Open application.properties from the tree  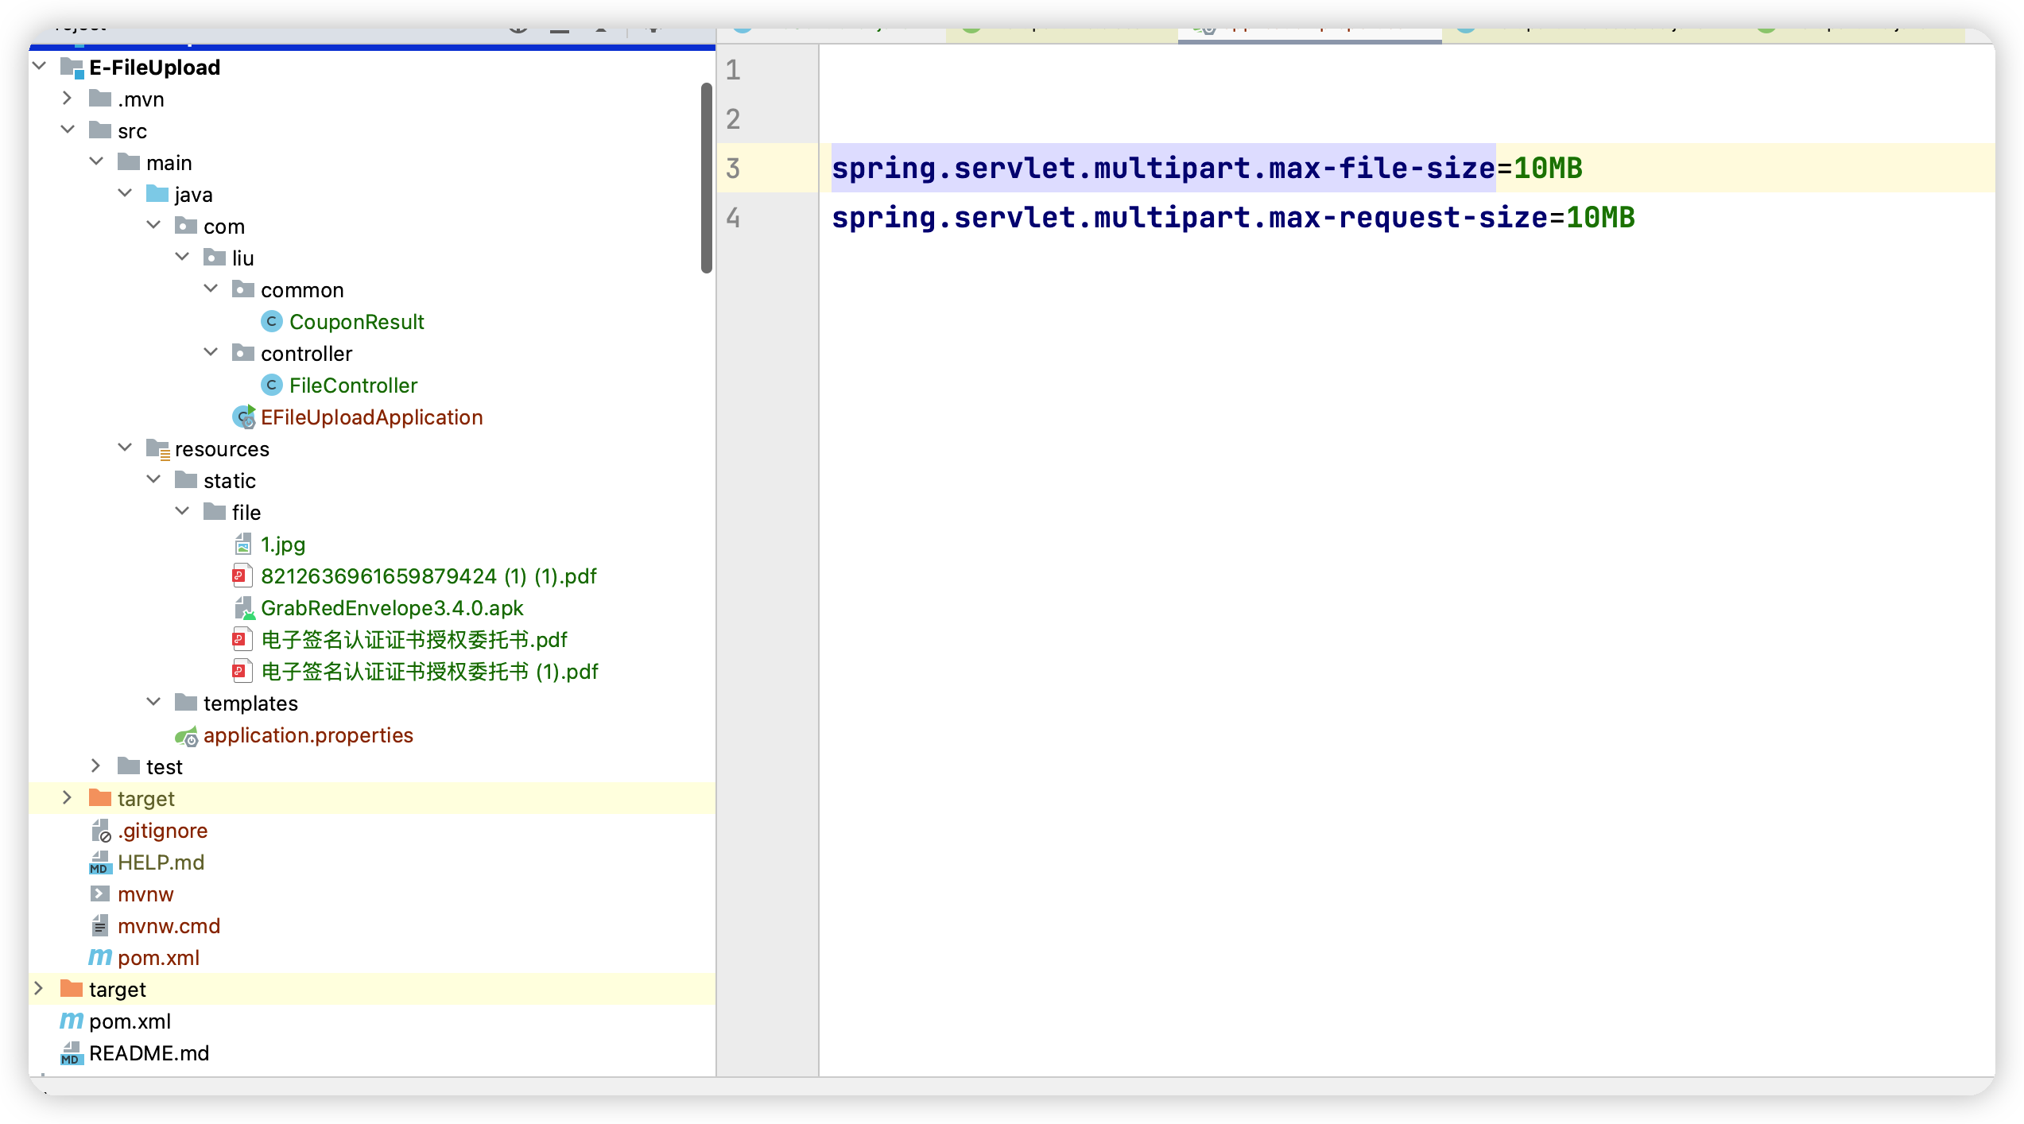click(x=308, y=735)
